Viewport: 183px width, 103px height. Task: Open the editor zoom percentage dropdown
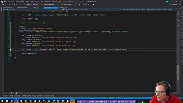click(6, 93)
